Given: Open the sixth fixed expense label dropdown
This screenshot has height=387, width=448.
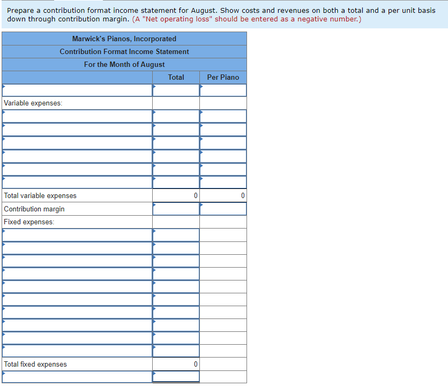Looking at the screenshot, I should tap(77, 299).
